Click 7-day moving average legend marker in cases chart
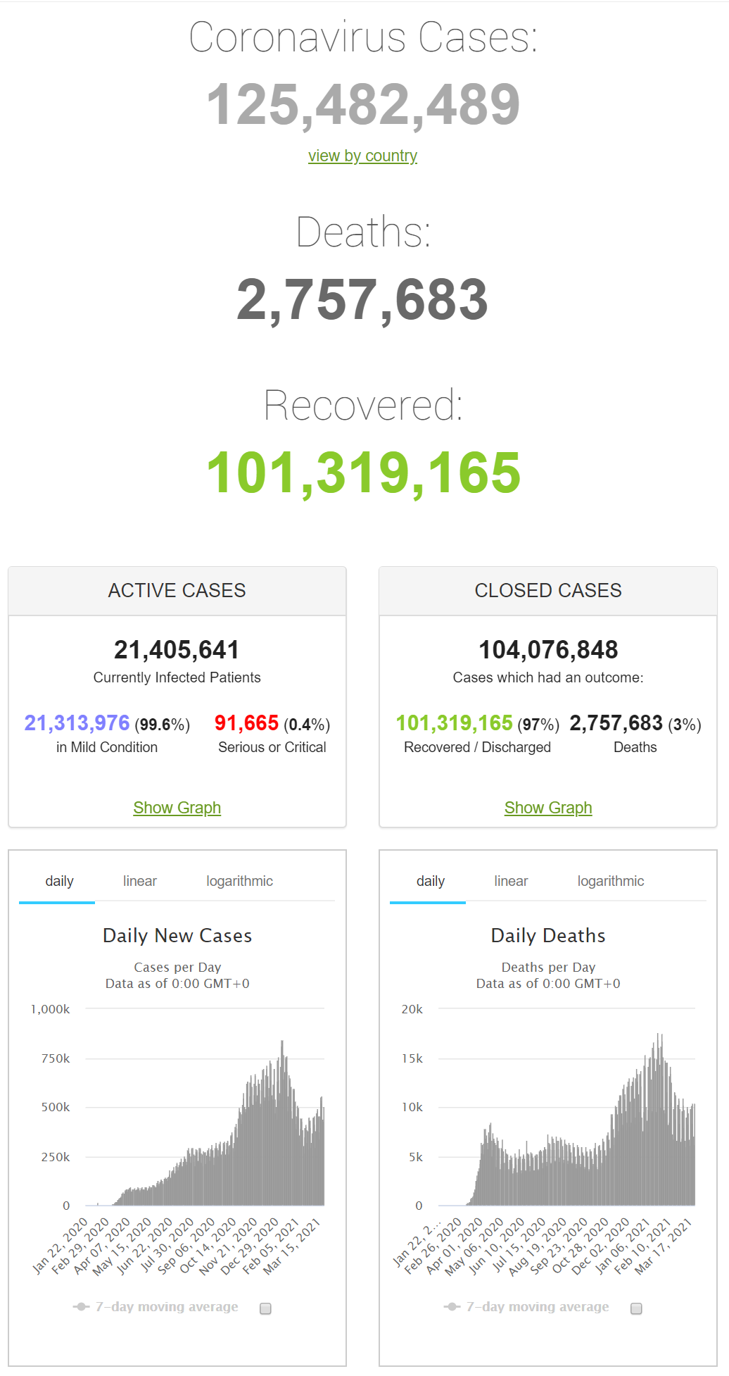The height and width of the screenshot is (1376, 729). [82, 1307]
